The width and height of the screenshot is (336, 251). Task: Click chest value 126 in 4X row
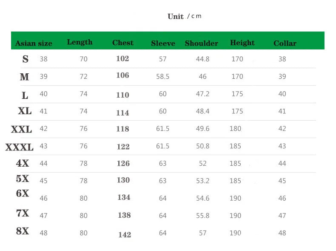pos(123,164)
